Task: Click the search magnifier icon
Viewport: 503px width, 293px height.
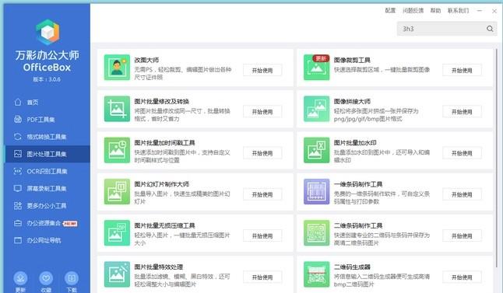Action: (x=490, y=29)
